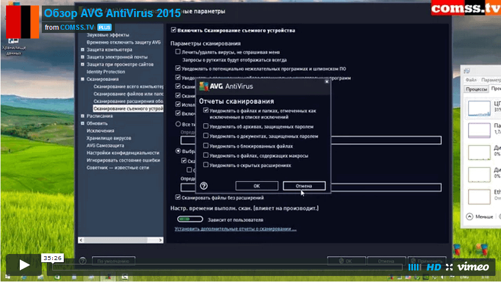Expand the Защита компьютера tree node
The width and height of the screenshot is (501, 282).
click(x=82, y=49)
